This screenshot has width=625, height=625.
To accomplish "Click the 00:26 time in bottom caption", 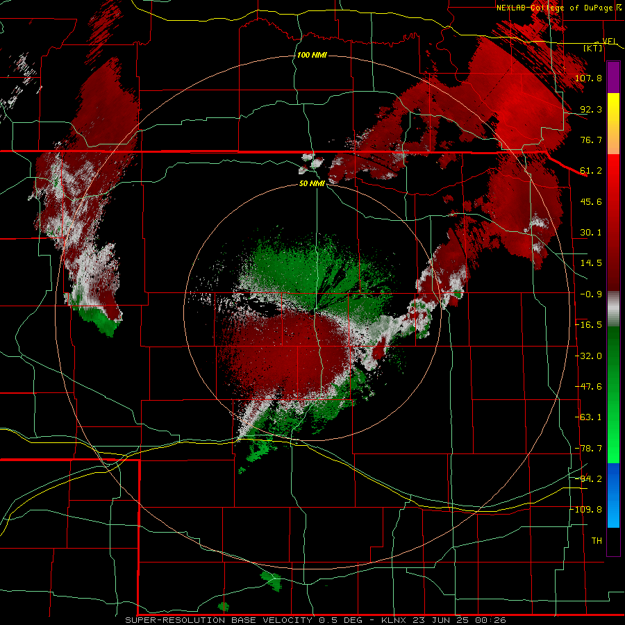I will click(492, 620).
